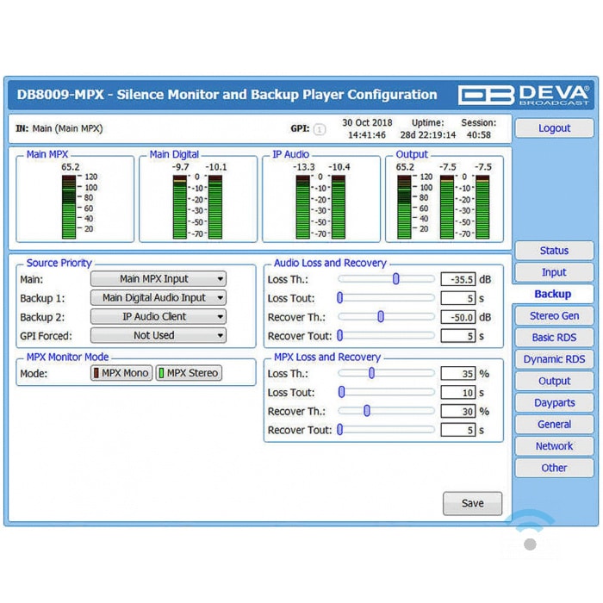Go to the Network tab

554,446
